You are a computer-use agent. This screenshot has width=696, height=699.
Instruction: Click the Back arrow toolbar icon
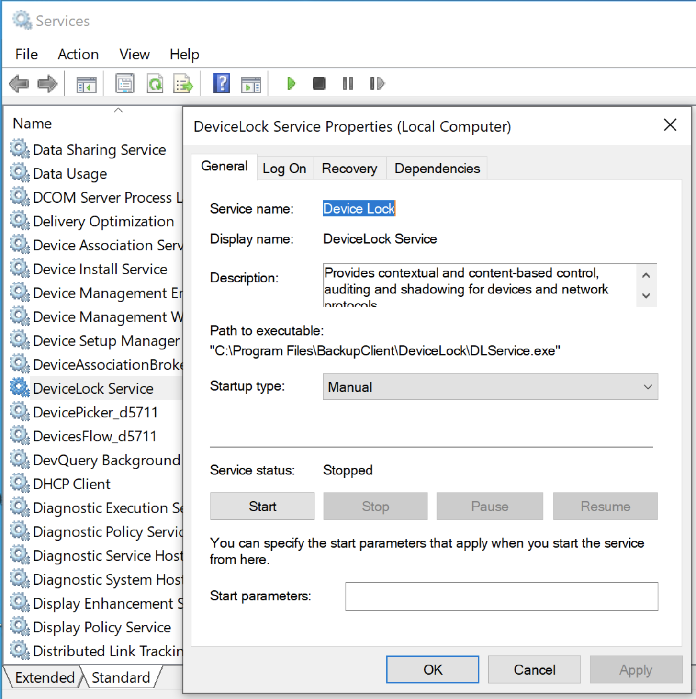(x=19, y=84)
